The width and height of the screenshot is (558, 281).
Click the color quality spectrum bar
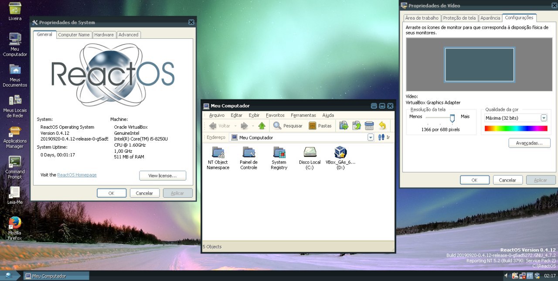(x=516, y=129)
